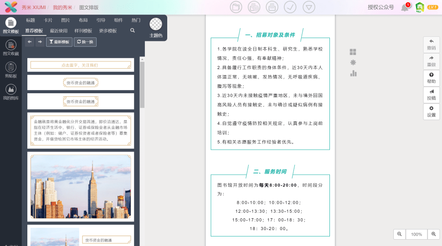Click the bar chart icon beside canvas
The height and width of the screenshot is (246, 442).
[353, 73]
